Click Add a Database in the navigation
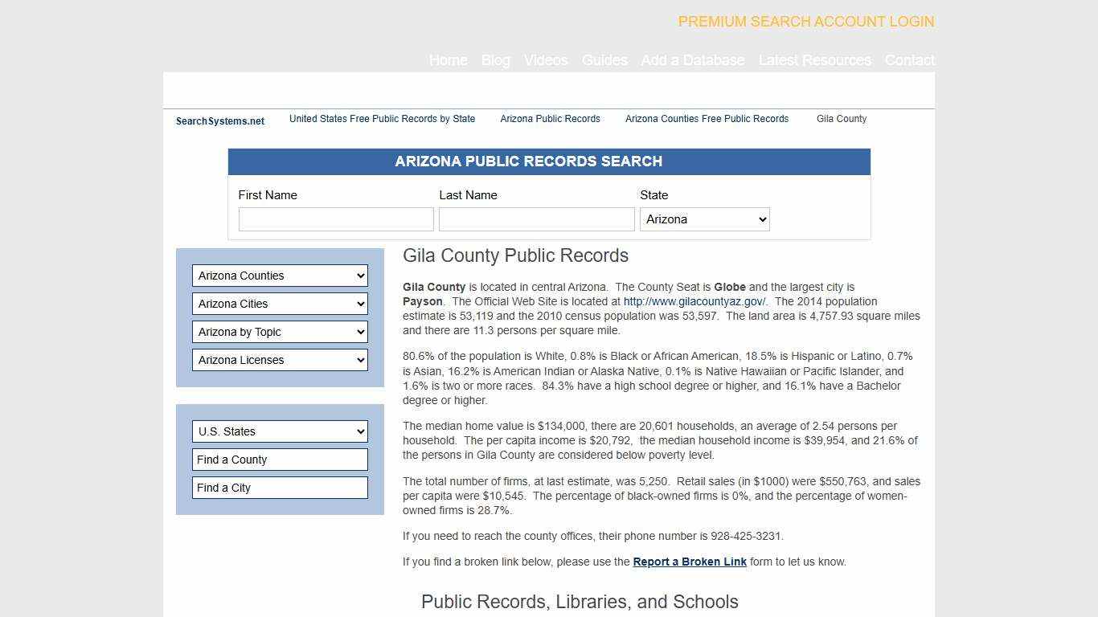Image resolution: width=1098 pixels, height=617 pixels. tap(693, 60)
